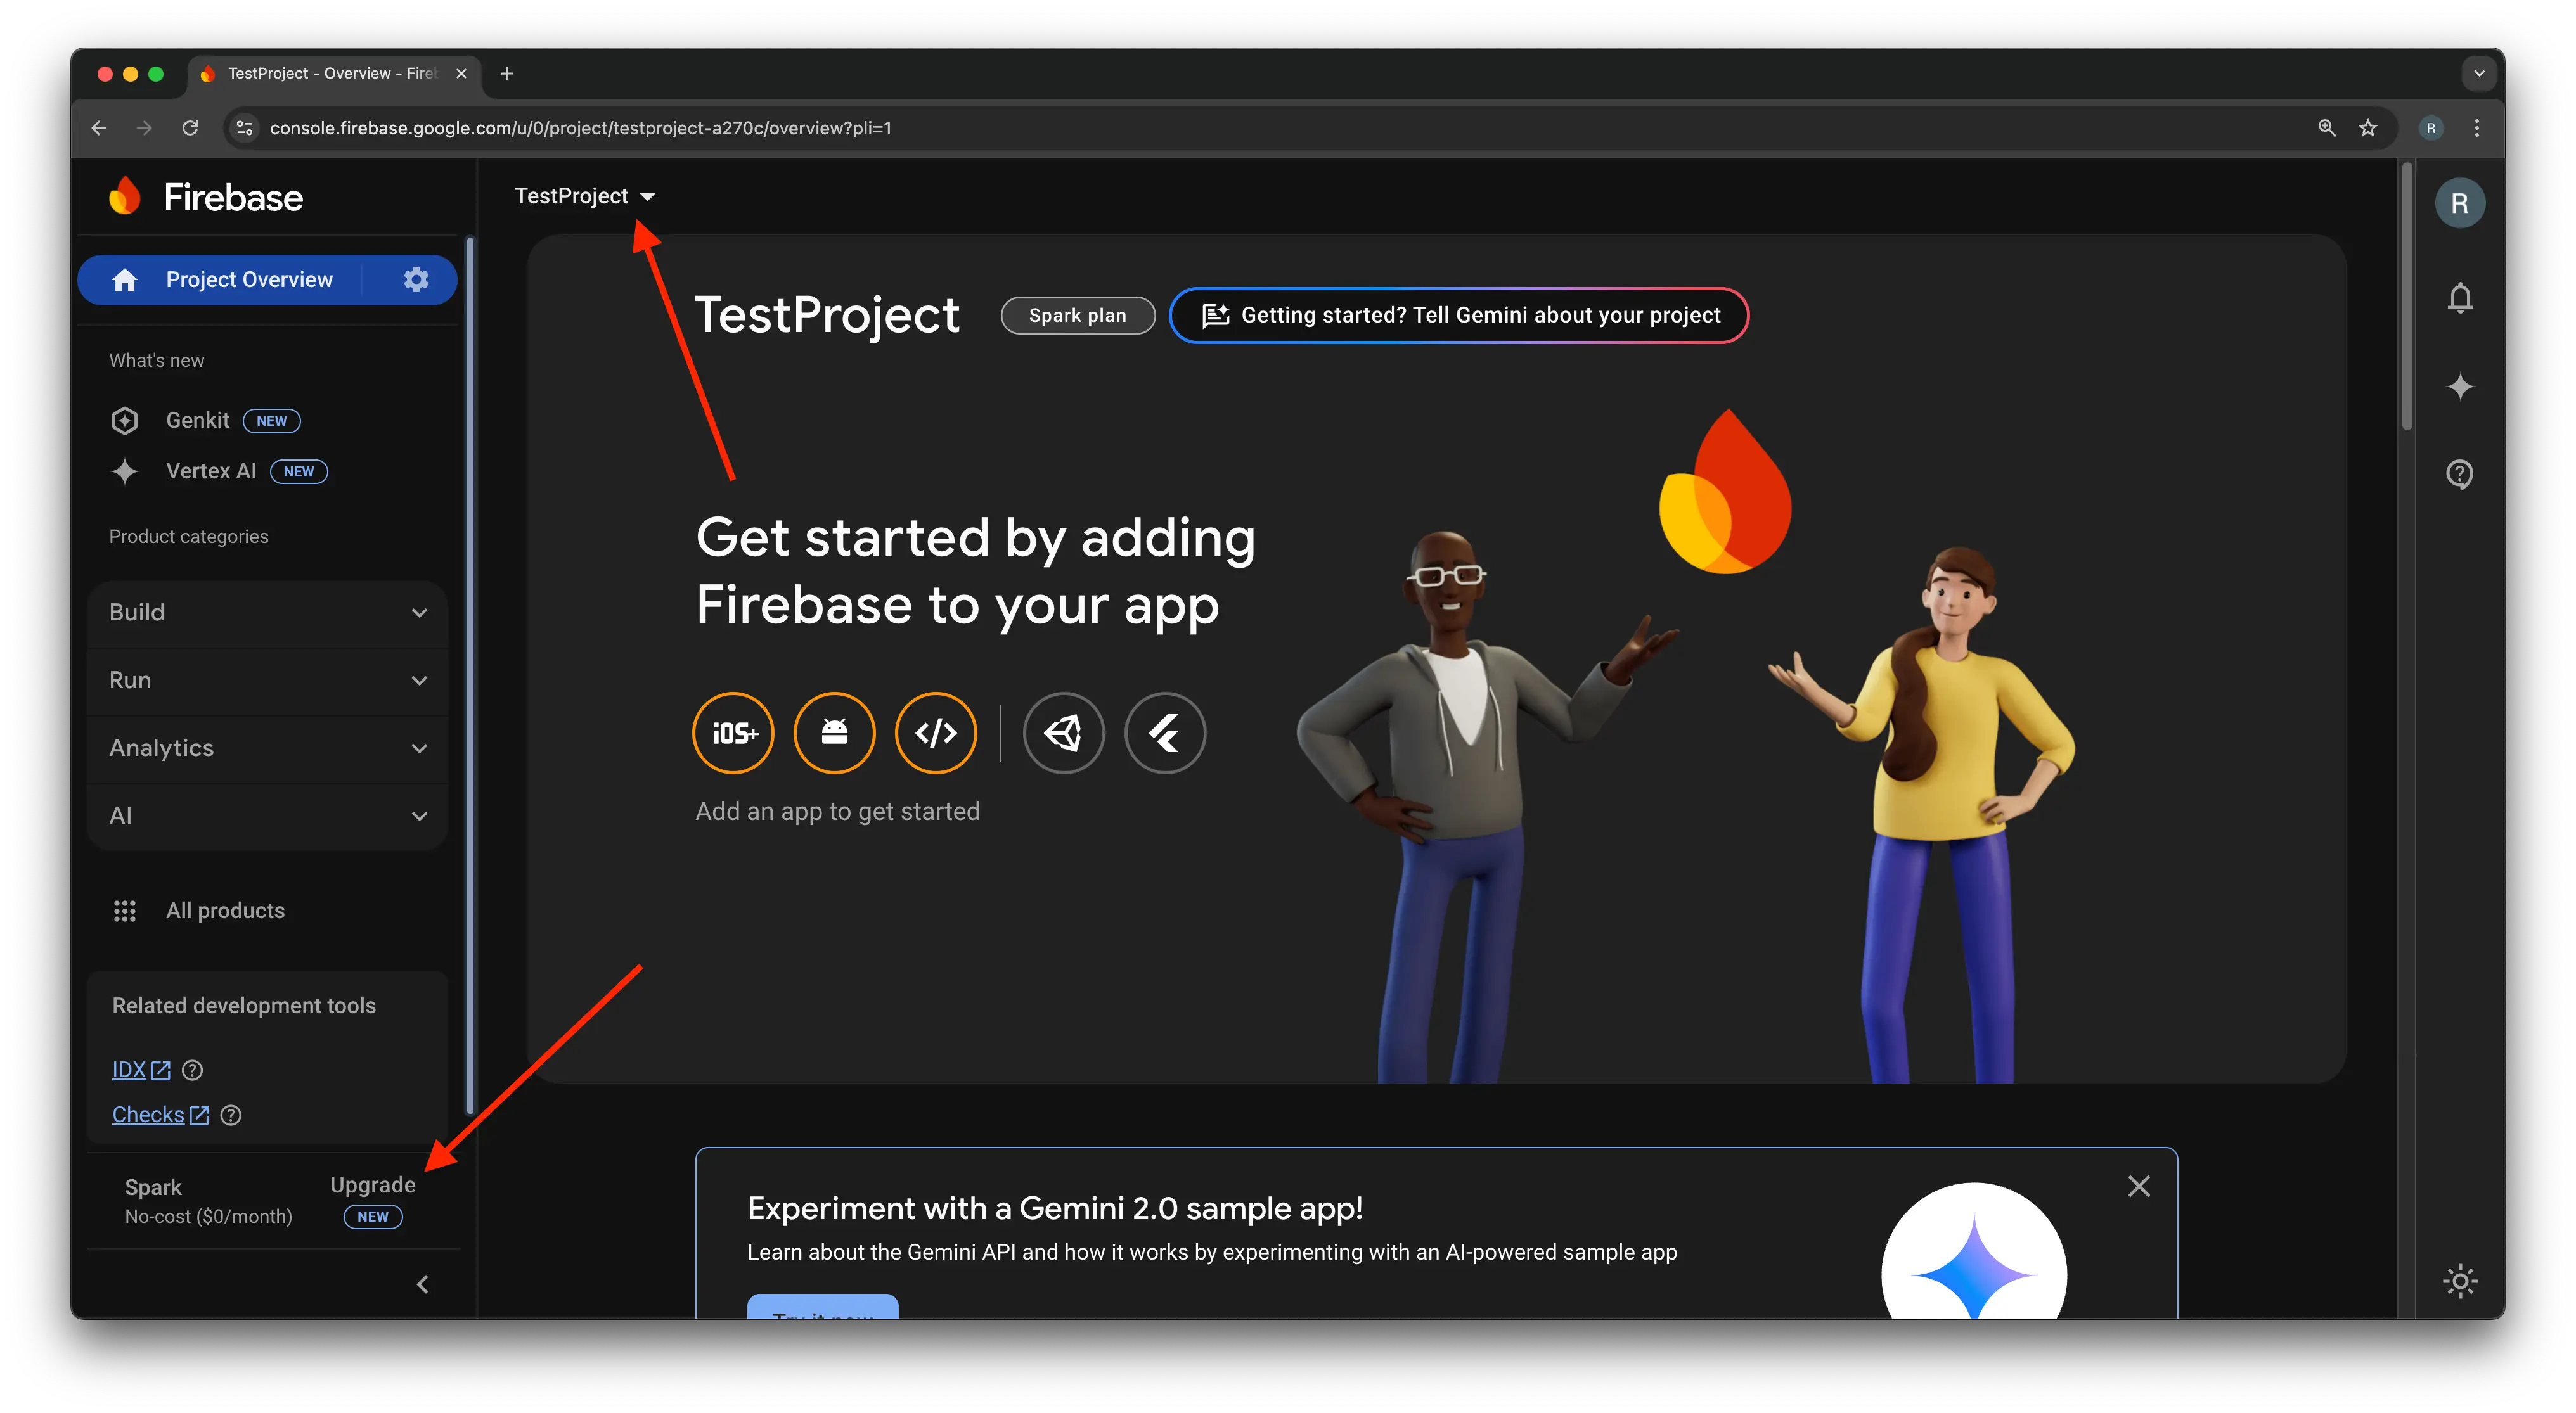Screen dimensions: 2576x1413
Task: Show Checks help tooltip icon
Action: [231, 1115]
